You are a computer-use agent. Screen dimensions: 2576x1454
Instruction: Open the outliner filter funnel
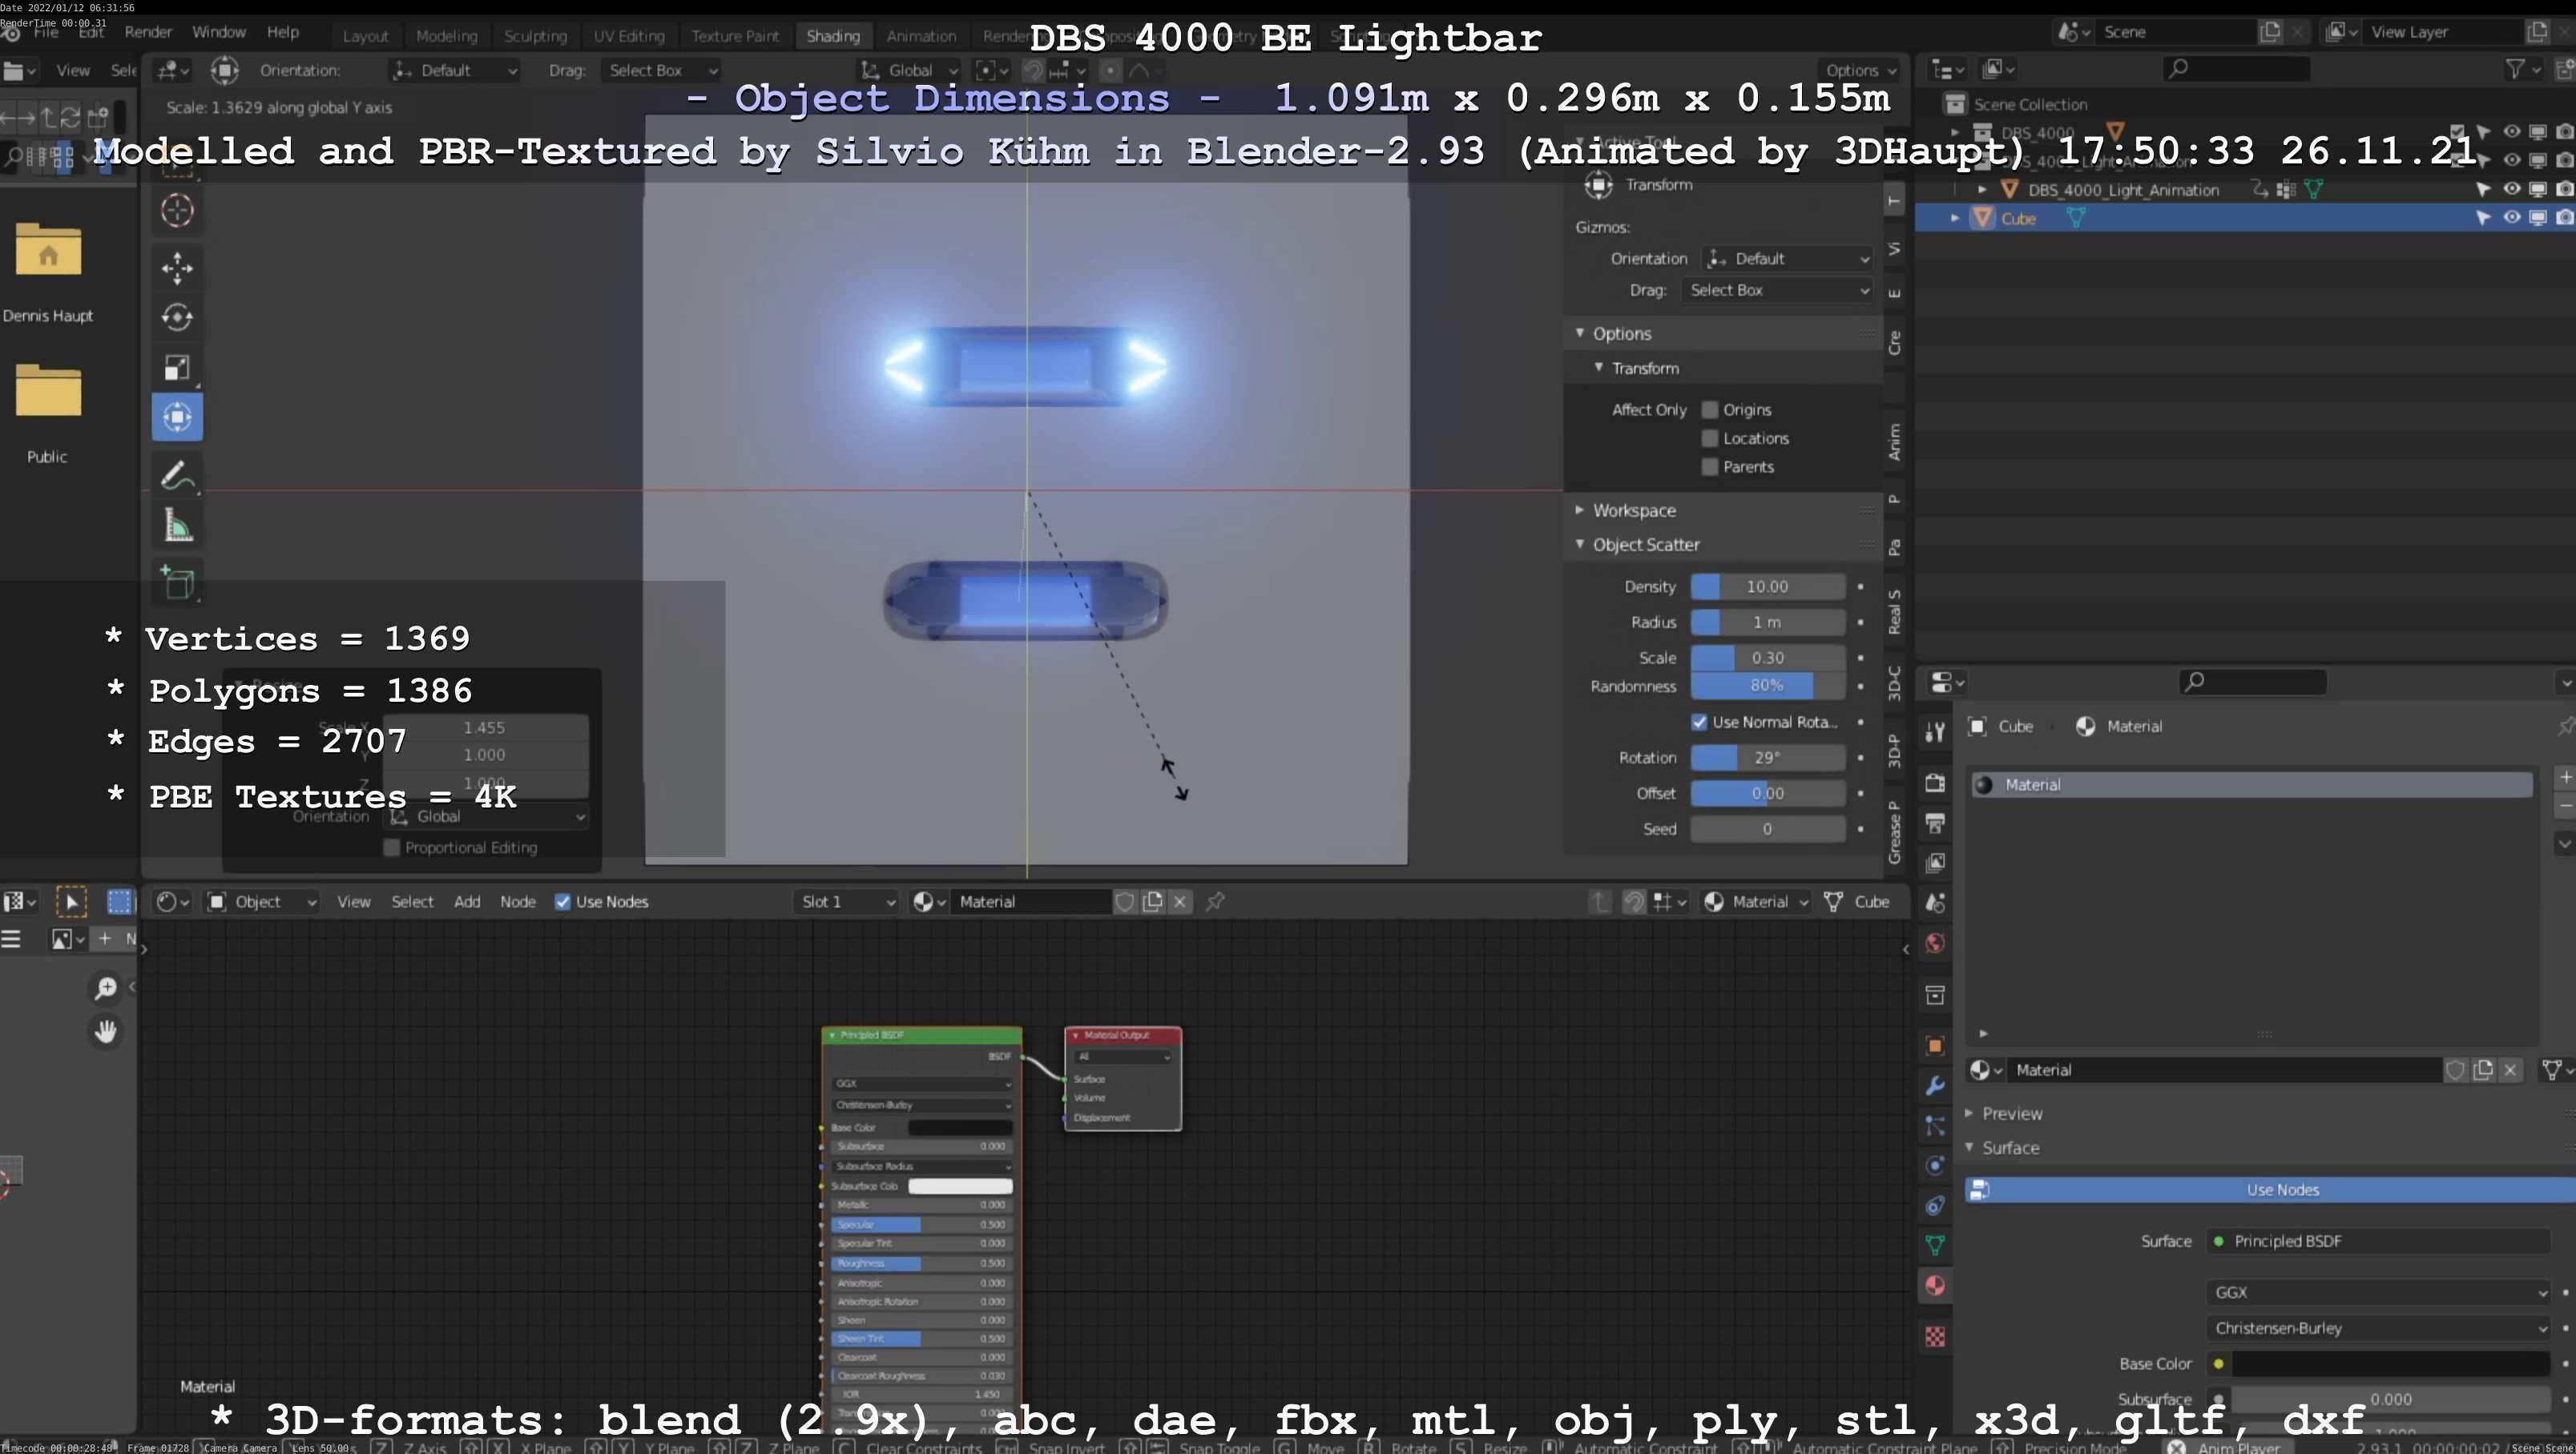pos(2516,69)
